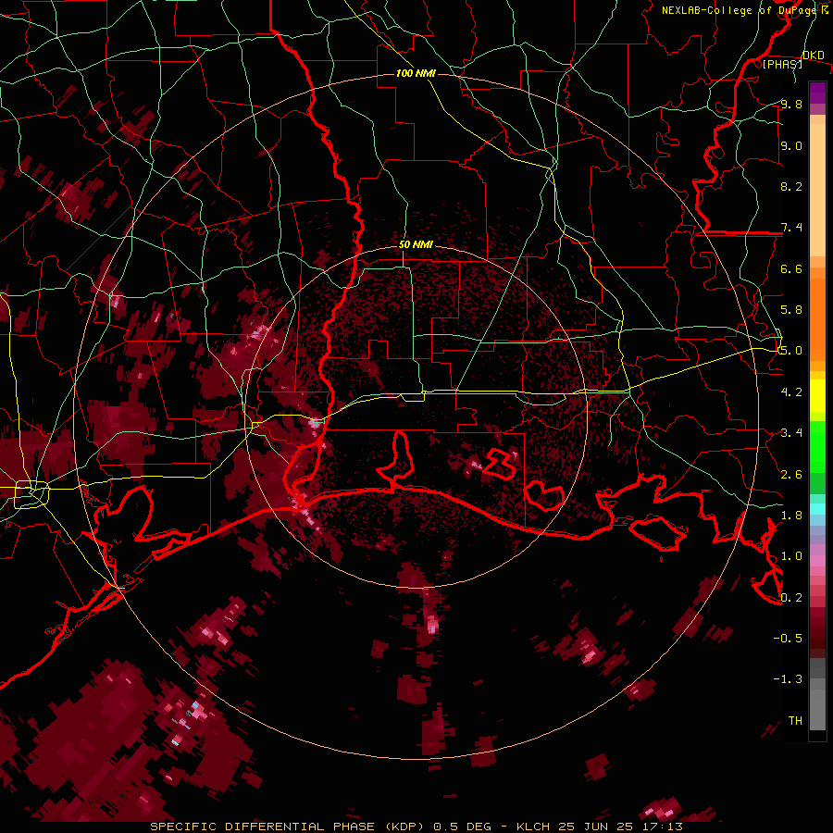Click the 9.8 value on the color scale
This screenshot has width=833, height=833.
click(x=791, y=104)
